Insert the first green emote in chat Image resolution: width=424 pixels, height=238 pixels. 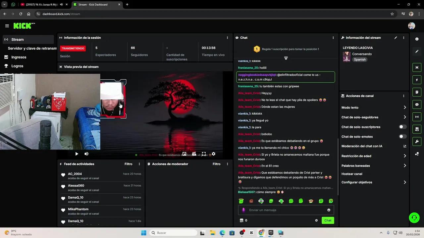pos(241,201)
